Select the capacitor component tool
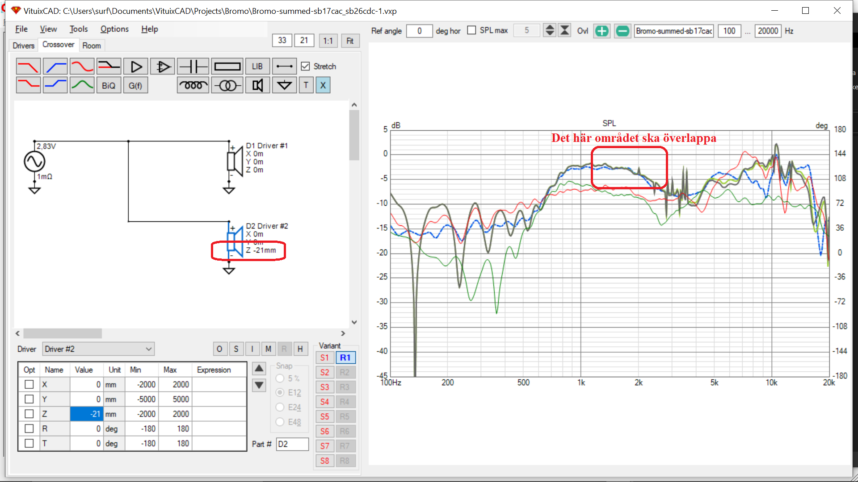Screen dimensions: 858x482 pyautogui.click(x=193, y=66)
